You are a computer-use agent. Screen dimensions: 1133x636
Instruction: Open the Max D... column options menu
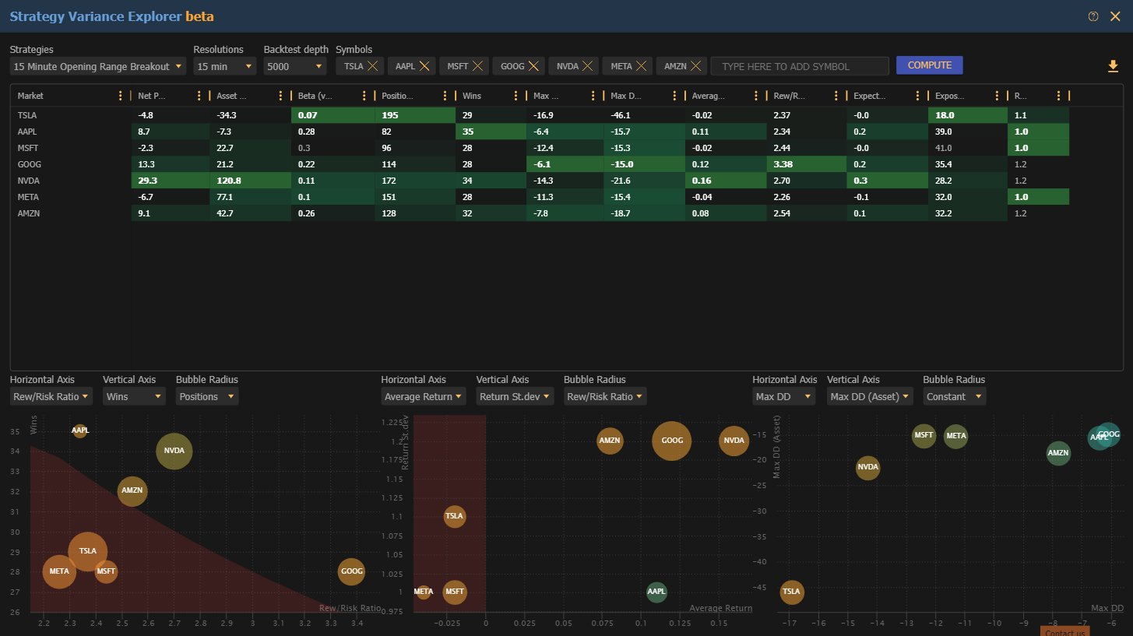click(674, 96)
